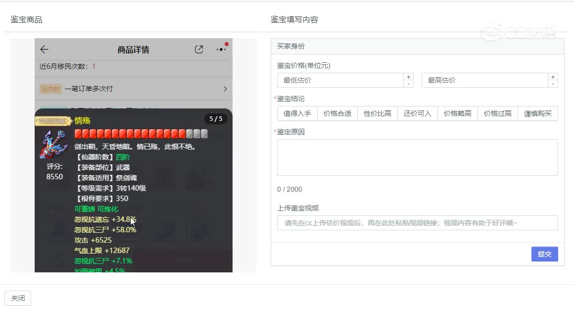Click the red durability bar of 情殇
The width and height of the screenshot is (574, 311).
click(x=141, y=134)
